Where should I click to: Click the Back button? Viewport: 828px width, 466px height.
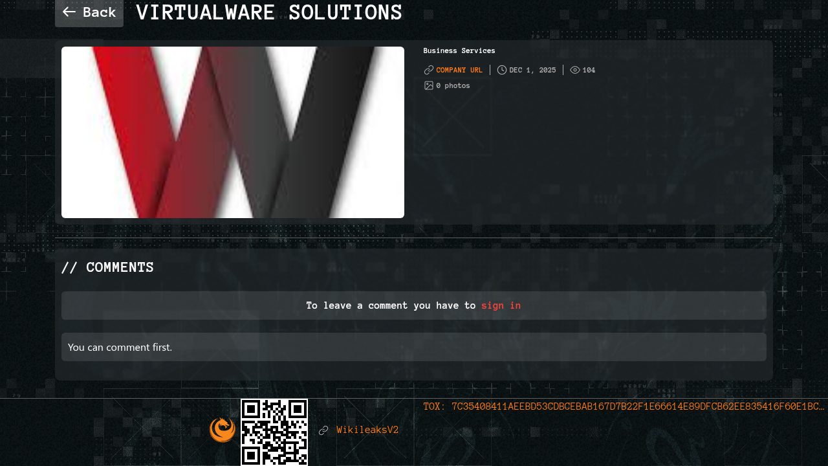click(x=89, y=12)
